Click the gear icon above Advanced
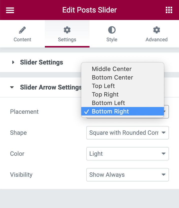 156,29
